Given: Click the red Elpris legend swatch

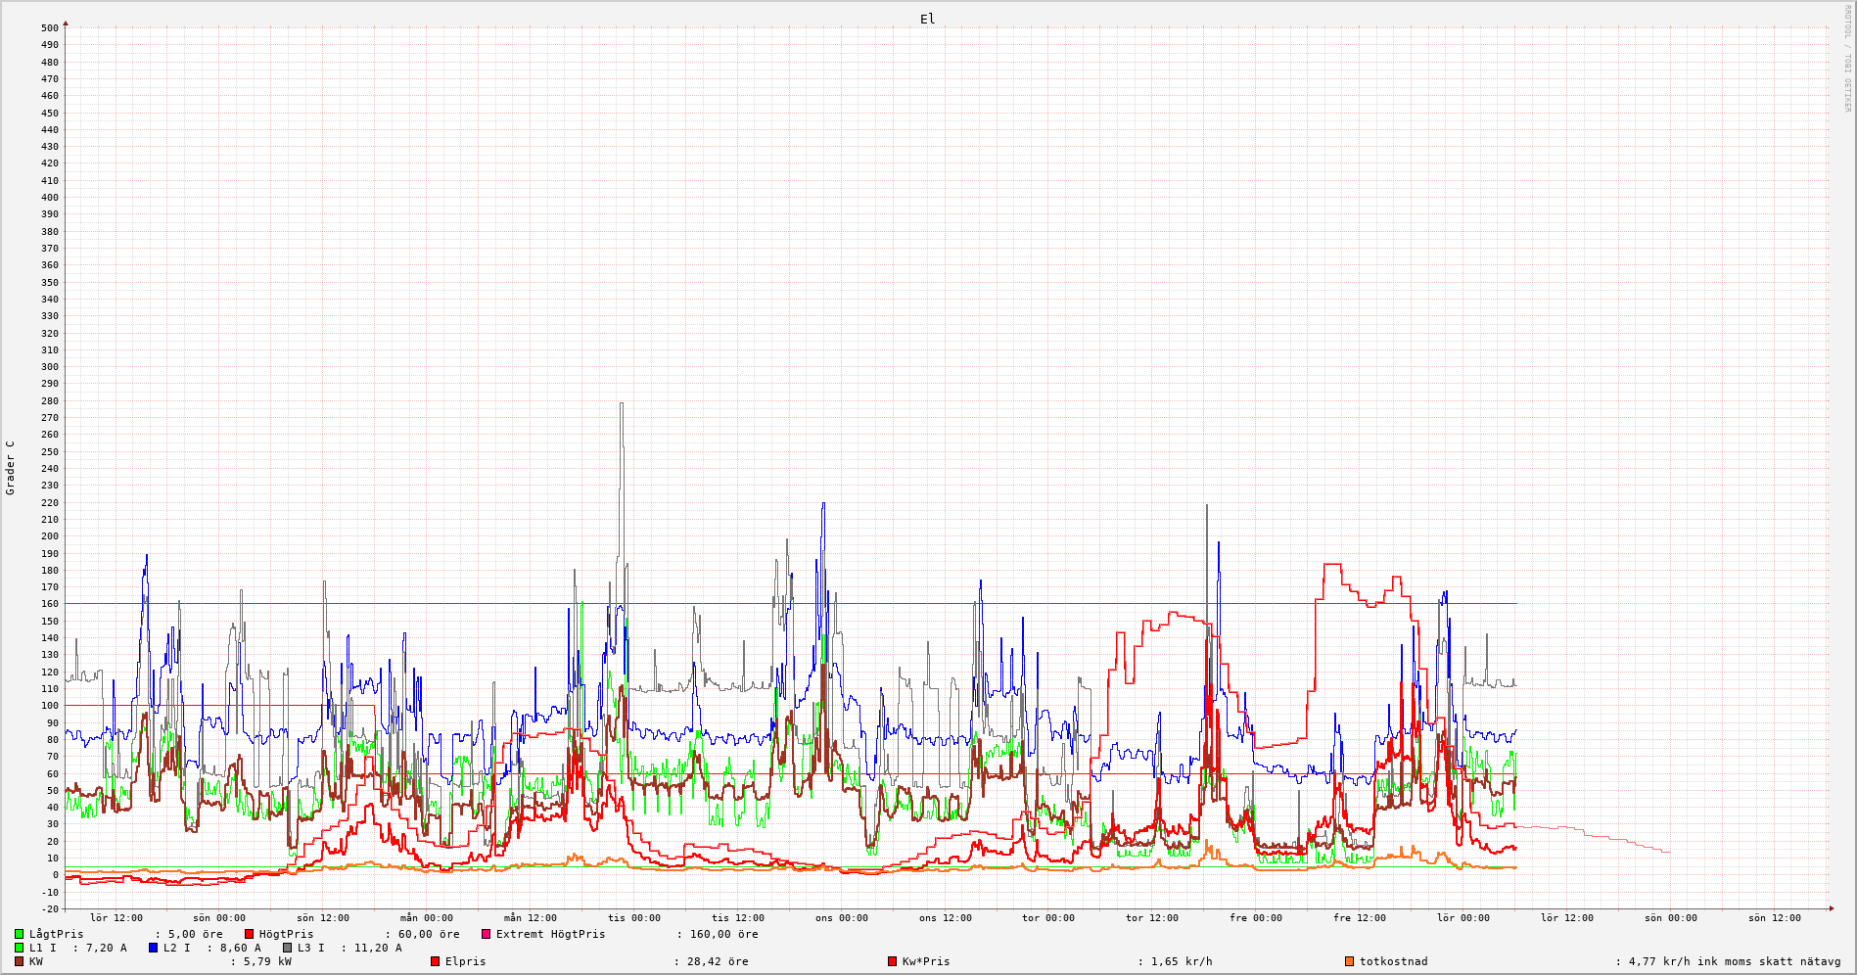Looking at the screenshot, I should click(436, 961).
